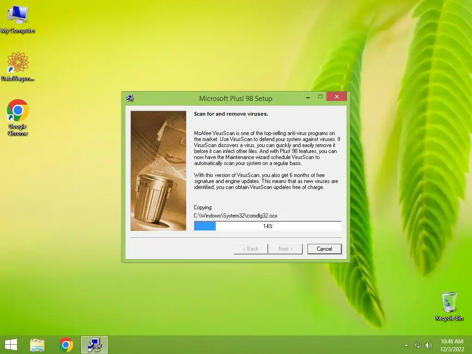Click the McAfee VirusScan description paragraph
The height and width of the screenshot is (354, 472).
click(267, 148)
